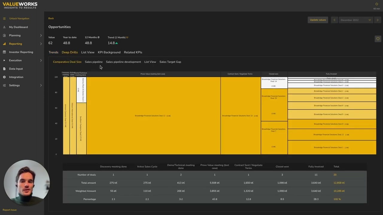The width and height of the screenshot is (383, 215).
Task: Click the 12,858 k€ grand total cell
Action: click(x=339, y=183)
